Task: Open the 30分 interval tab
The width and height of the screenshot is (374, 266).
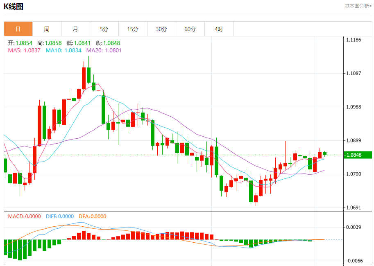Action: (x=161, y=29)
